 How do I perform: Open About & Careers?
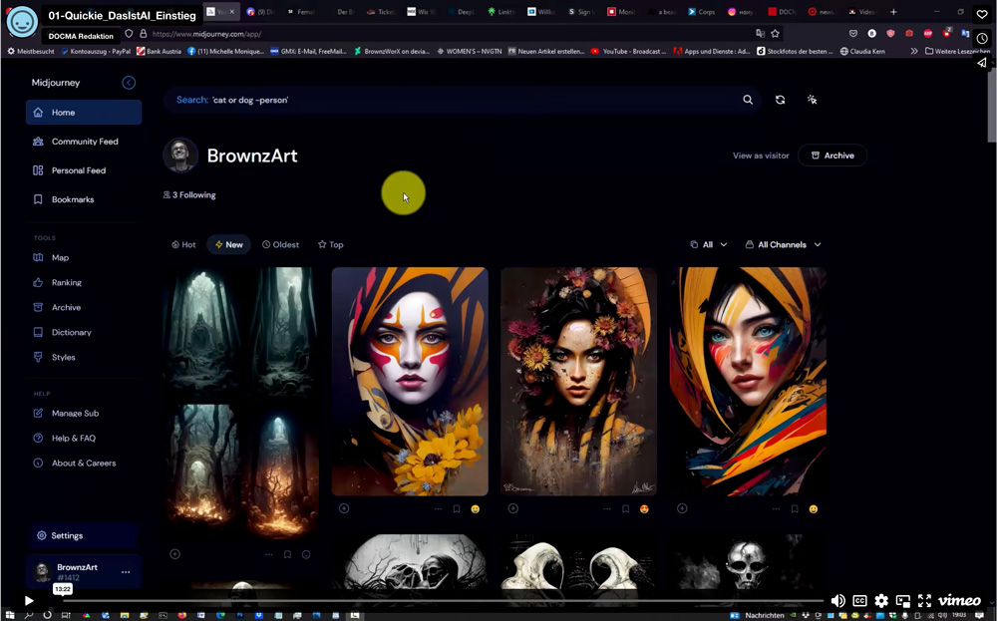click(x=84, y=464)
